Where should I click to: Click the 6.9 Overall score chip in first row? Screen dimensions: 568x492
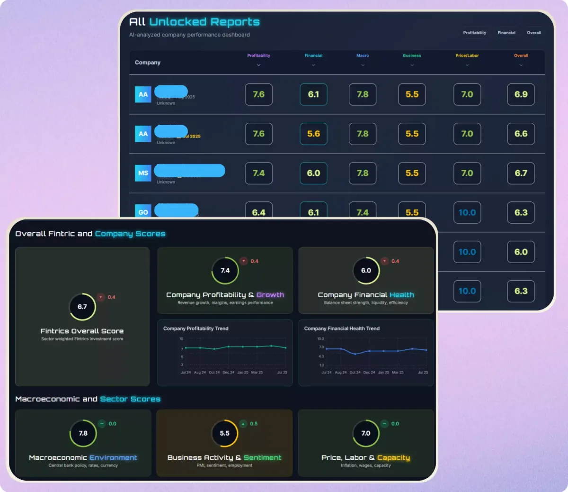[521, 94]
